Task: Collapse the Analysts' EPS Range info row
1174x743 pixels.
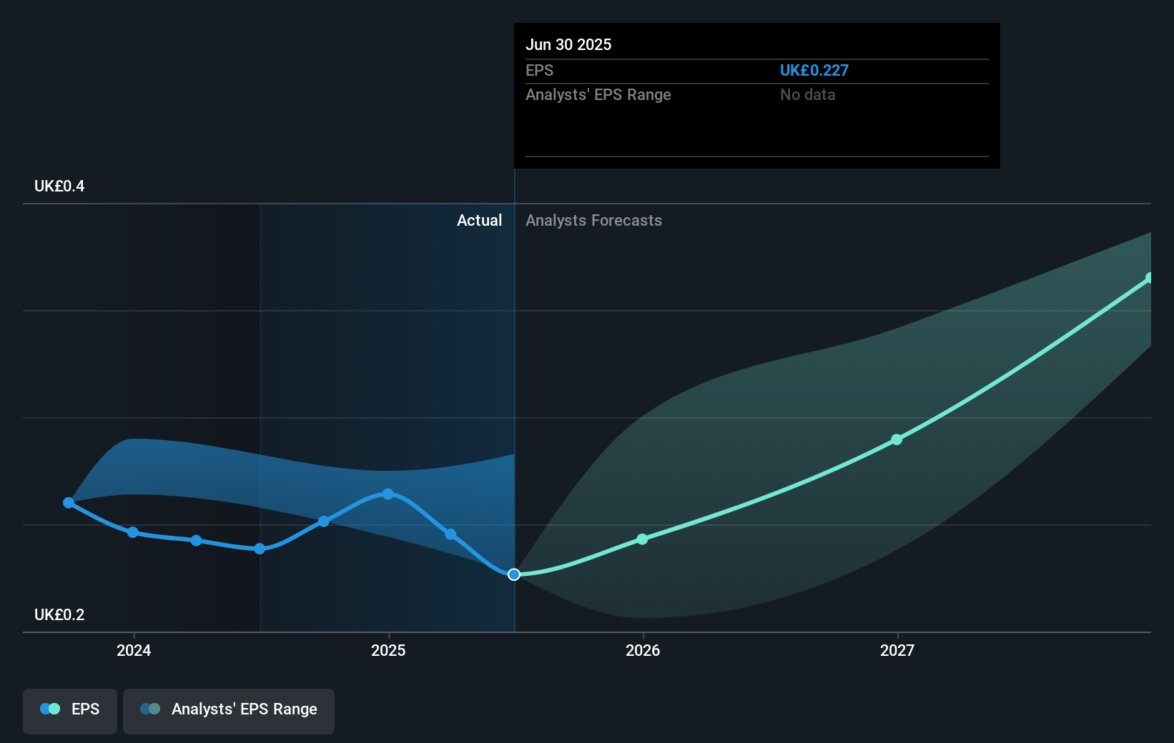Action: [x=598, y=94]
